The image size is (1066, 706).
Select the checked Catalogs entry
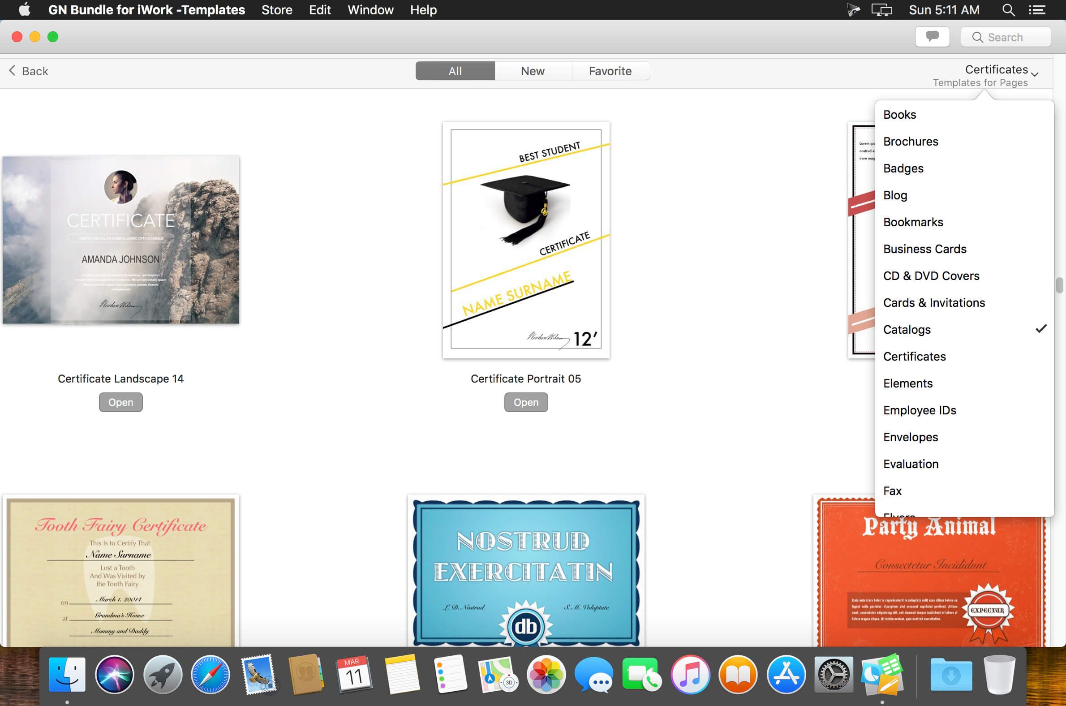point(964,330)
